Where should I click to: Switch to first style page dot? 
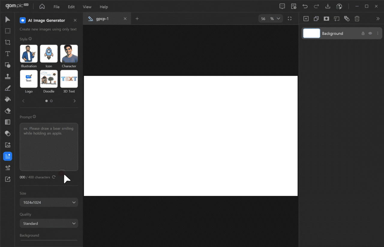(46, 101)
